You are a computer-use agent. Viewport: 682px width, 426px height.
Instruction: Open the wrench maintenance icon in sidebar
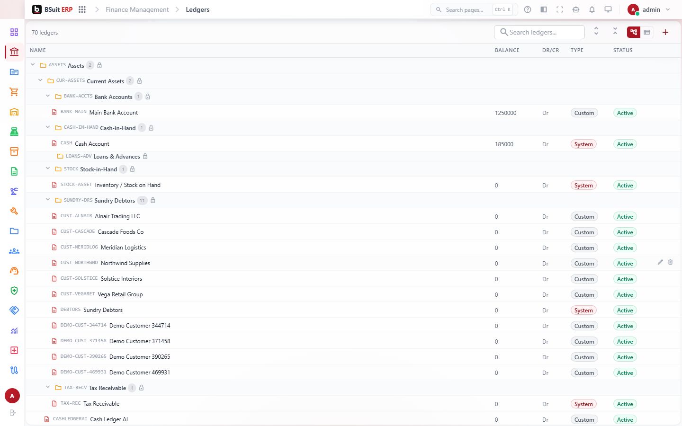[14, 211]
